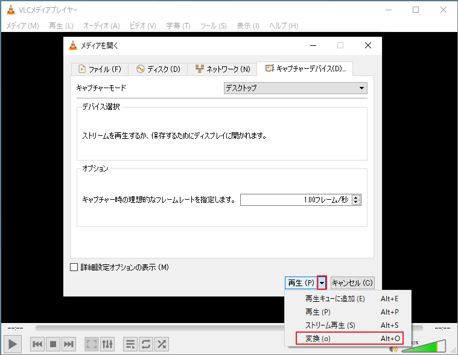This screenshot has height=355, width=458.
Task: Decrease frame rate with down arrow
Action: (356, 202)
